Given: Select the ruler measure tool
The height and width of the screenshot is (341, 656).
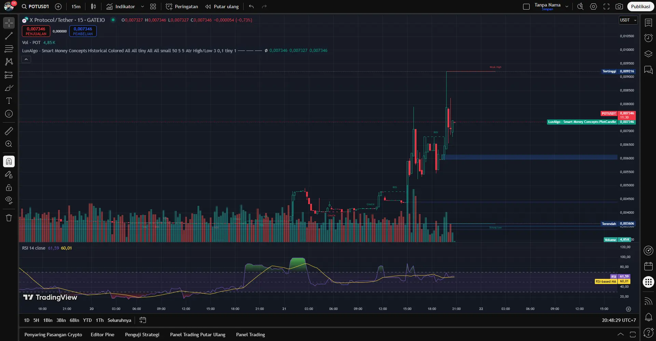Looking at the screenshot, I should [9, 131].
